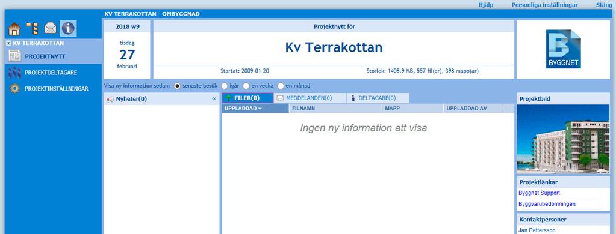Select the 'senaste besök' radio button
Viewport: 616px width, 234px height.
(177, 86)
